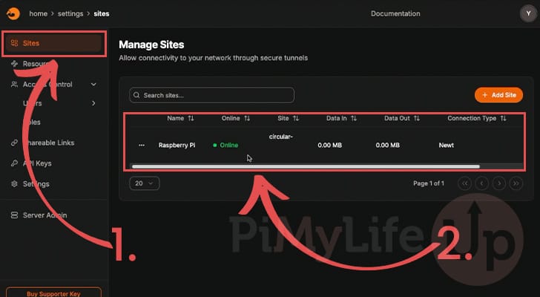Open the Documentation link
This screenshot has height=297, width=540.
(395, 14)
